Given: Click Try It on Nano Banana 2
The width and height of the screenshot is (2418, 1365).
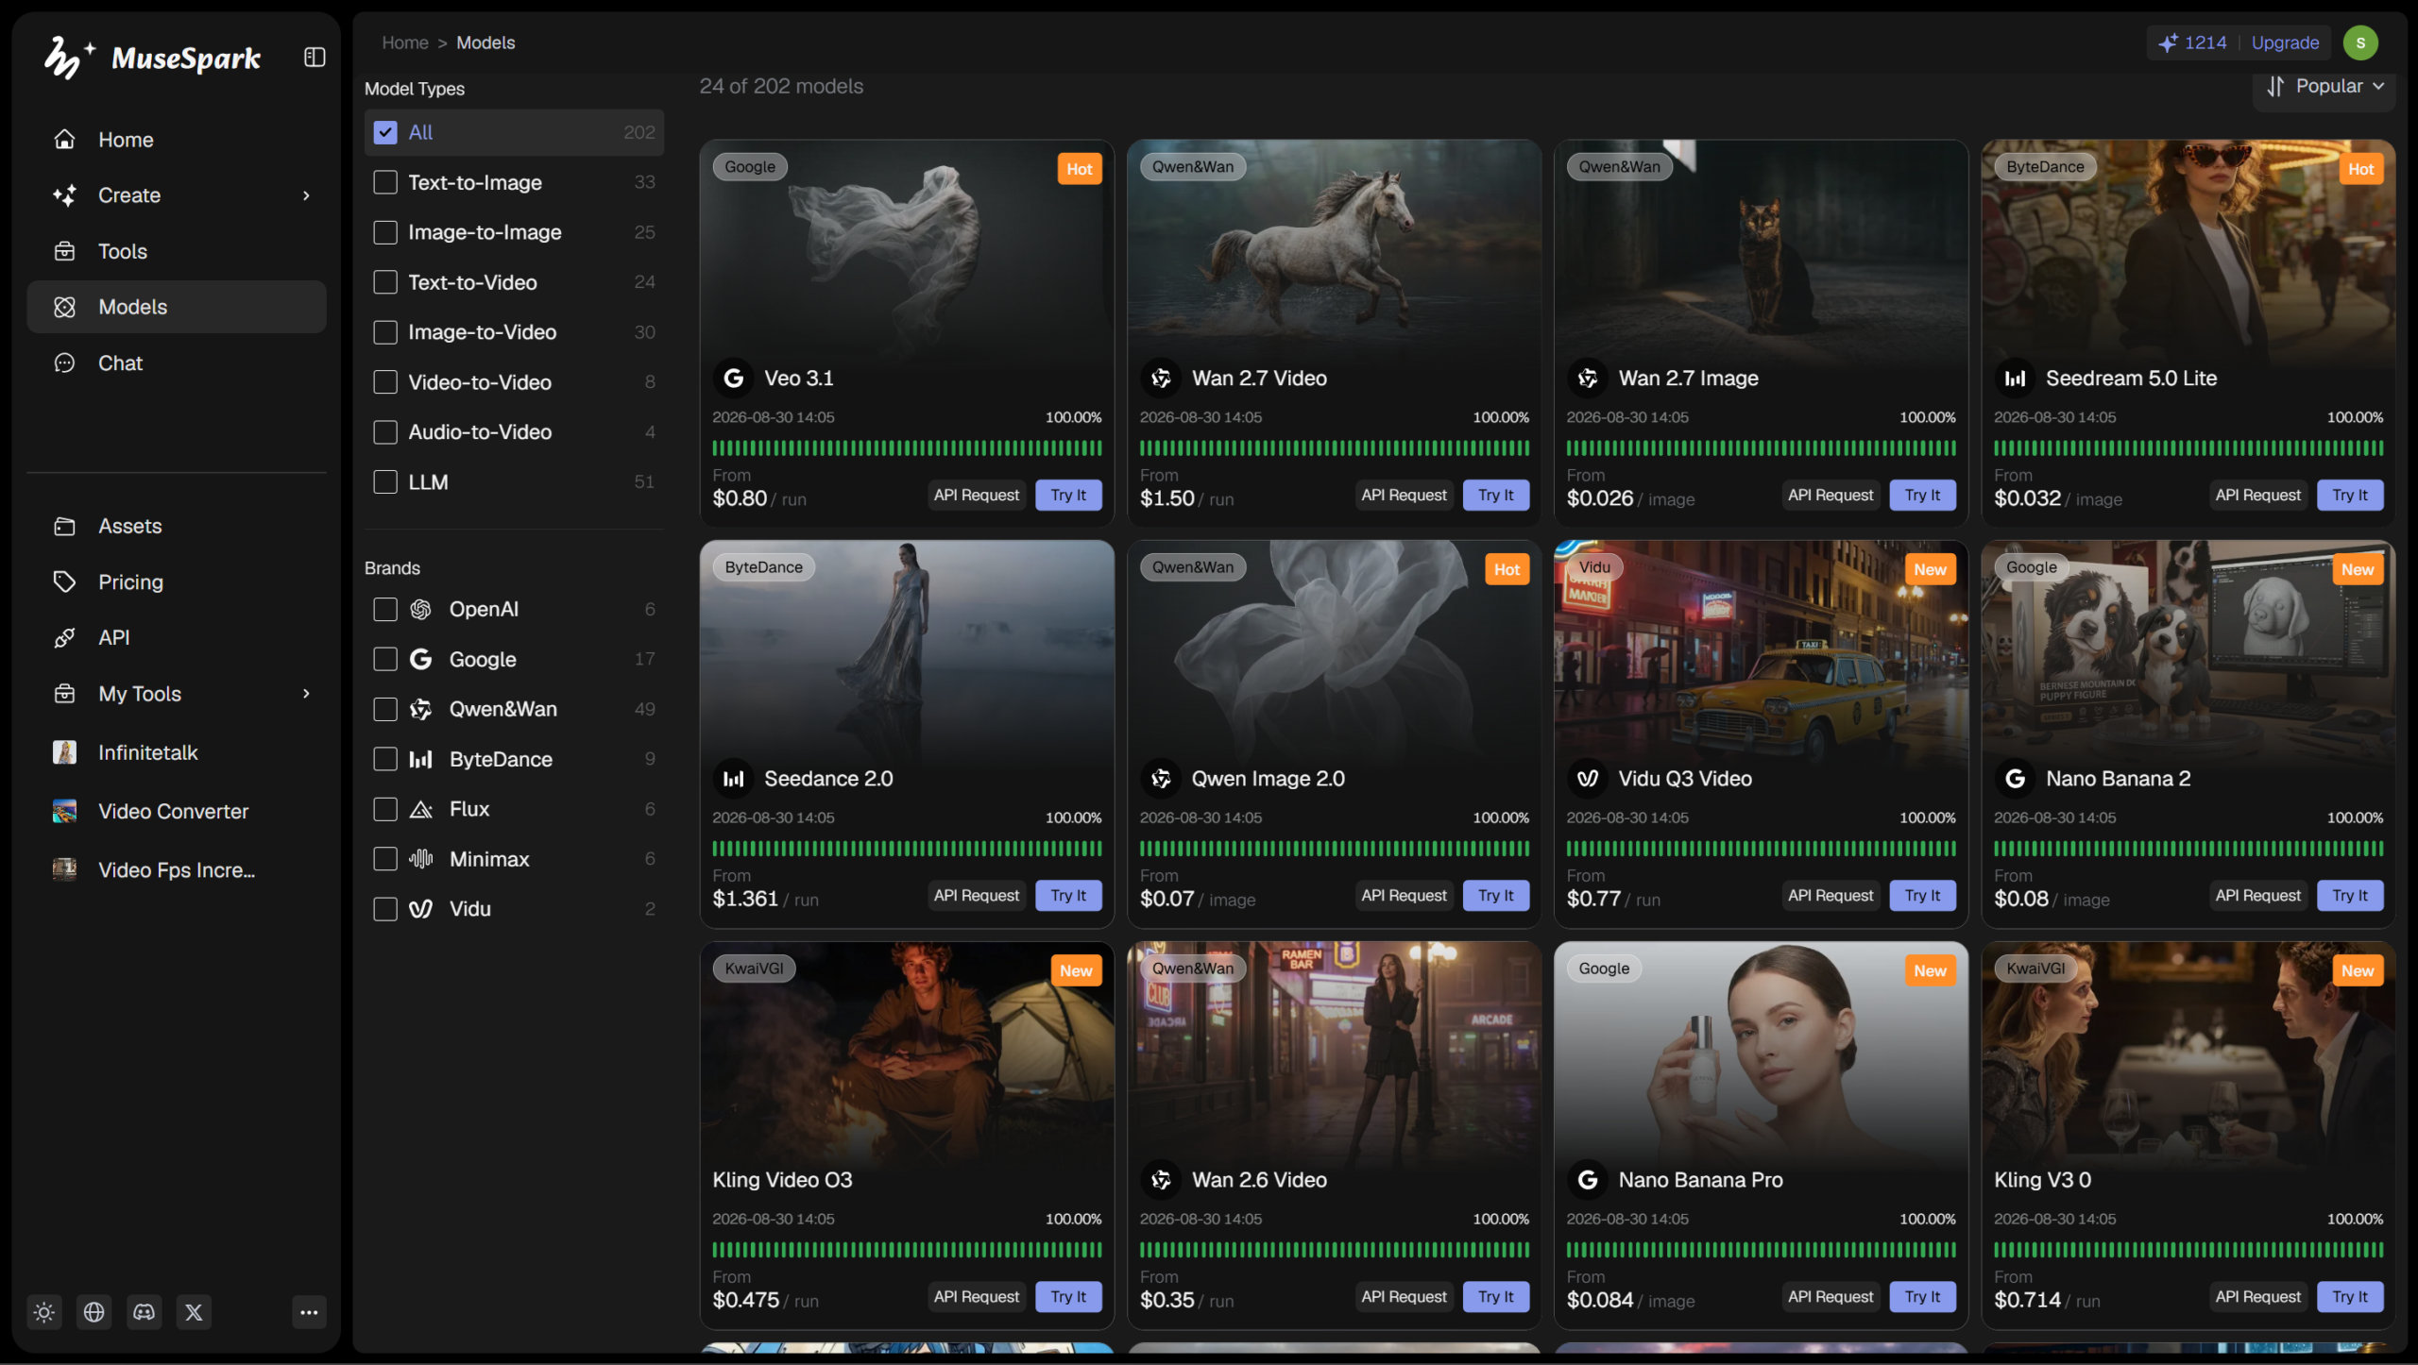Looking at the screenshot, I should [x=2350, y=895].
